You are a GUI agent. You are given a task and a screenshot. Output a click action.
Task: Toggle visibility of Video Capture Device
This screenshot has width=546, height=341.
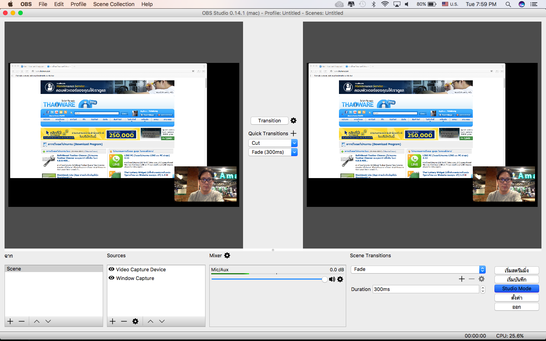pyautogui.click(x=111, y=269)
